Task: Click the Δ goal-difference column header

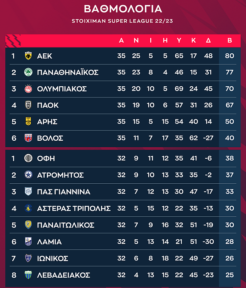Action: pyautogui.click(x=208, y=41)
